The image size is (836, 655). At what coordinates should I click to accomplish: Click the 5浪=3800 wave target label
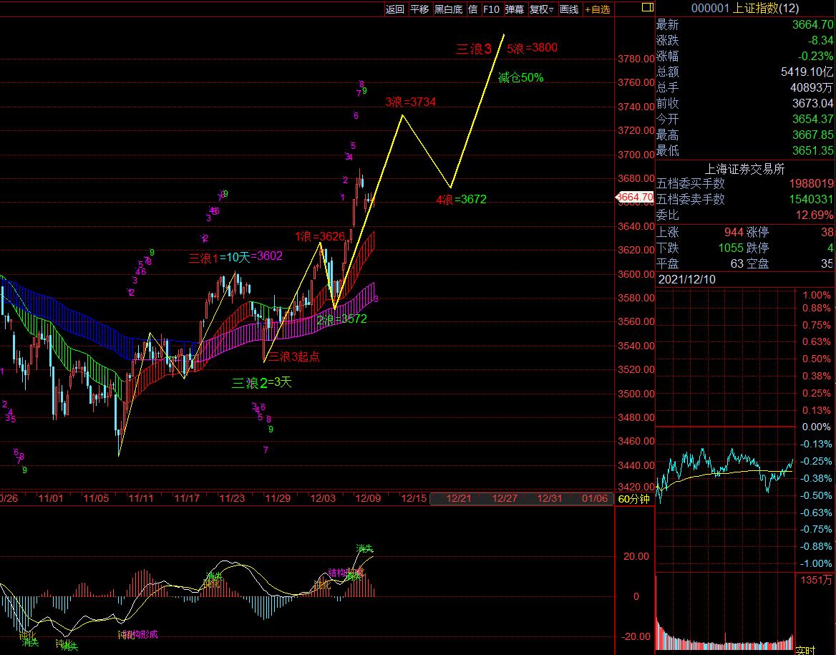pyautogui.click(x=531, y=49)
